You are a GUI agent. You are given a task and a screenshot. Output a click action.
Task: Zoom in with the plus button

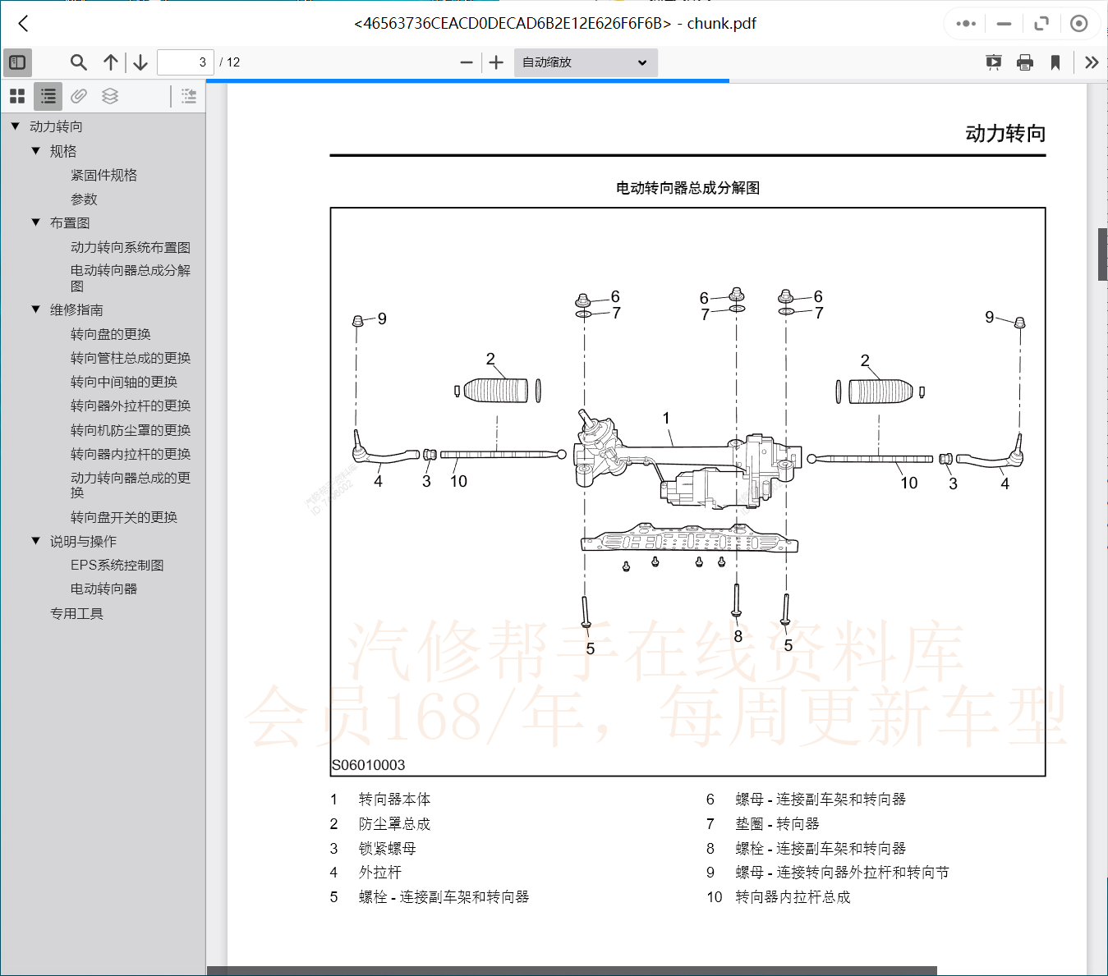[495, 62]
